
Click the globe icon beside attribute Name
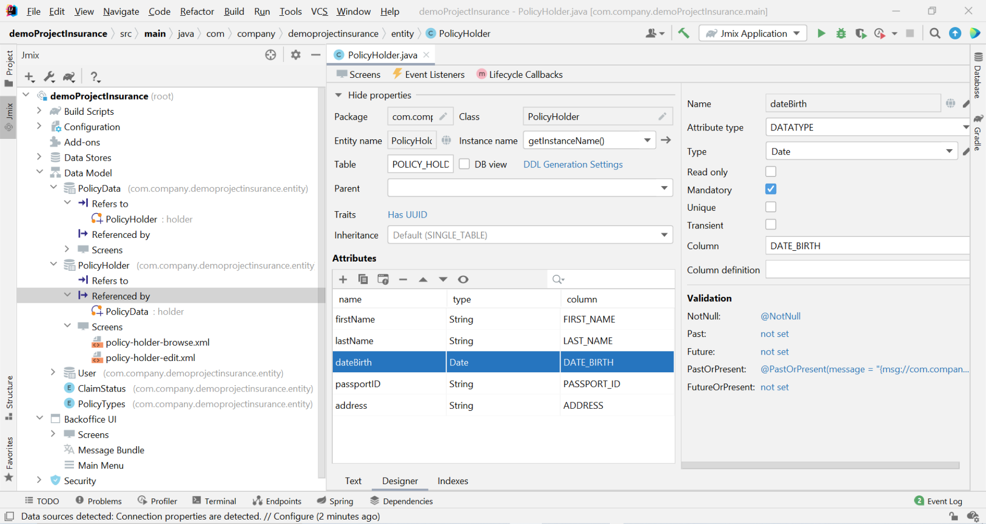pos(951,103)
